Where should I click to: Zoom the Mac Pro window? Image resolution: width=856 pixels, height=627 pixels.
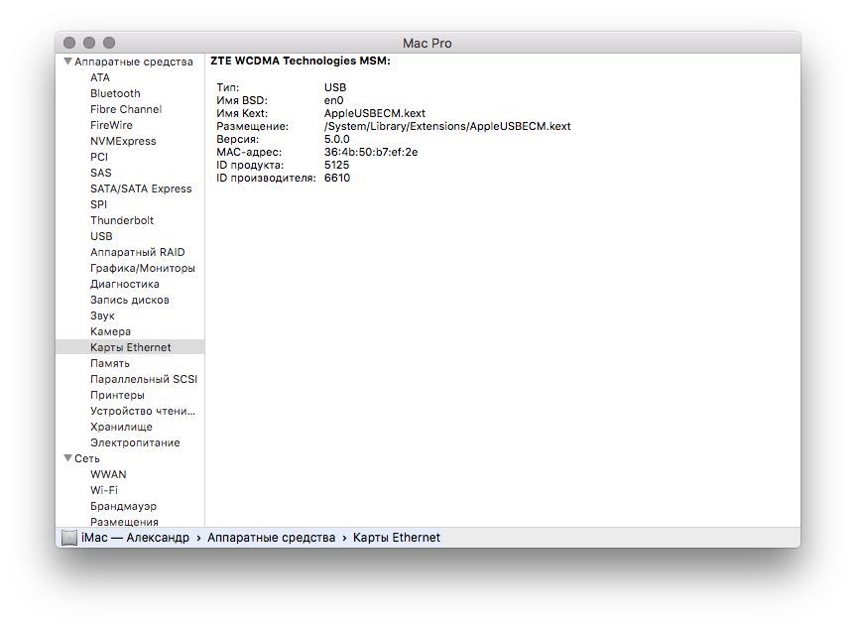point(109,43)
